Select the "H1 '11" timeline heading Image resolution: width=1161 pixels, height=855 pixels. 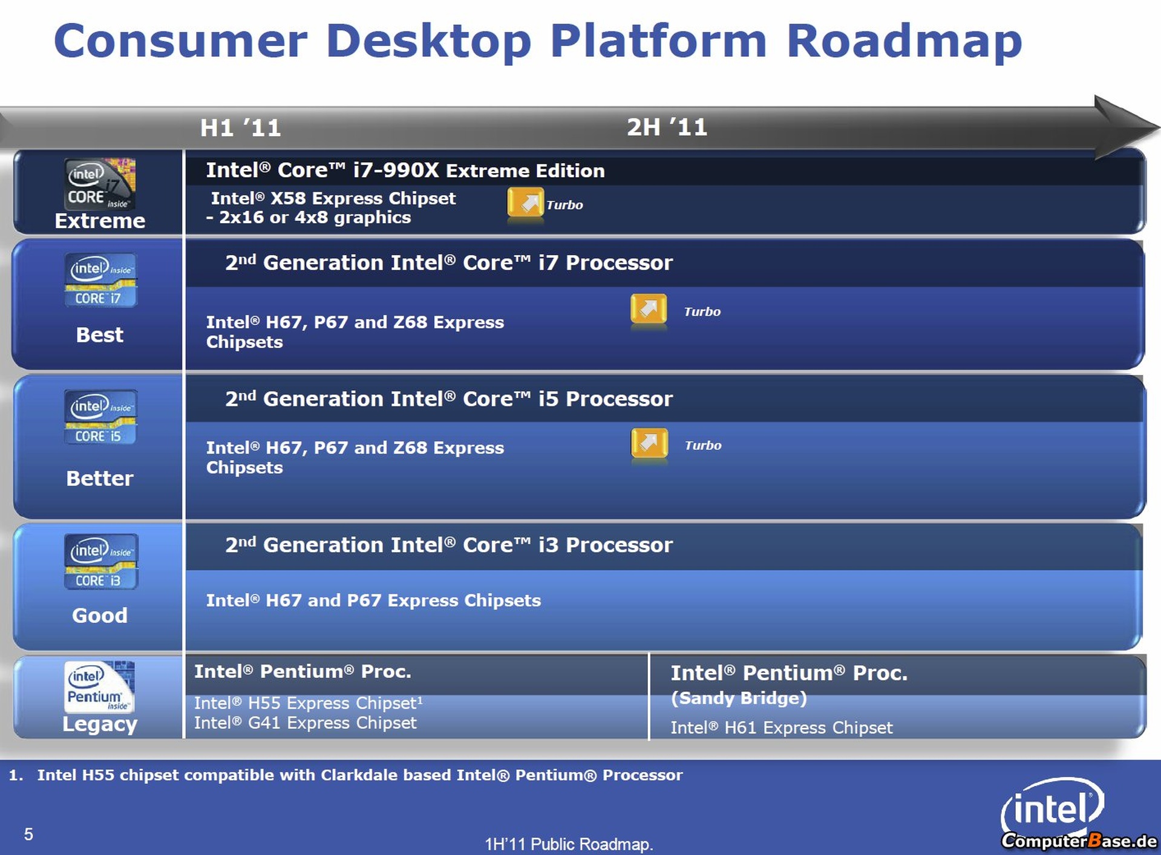241,128
